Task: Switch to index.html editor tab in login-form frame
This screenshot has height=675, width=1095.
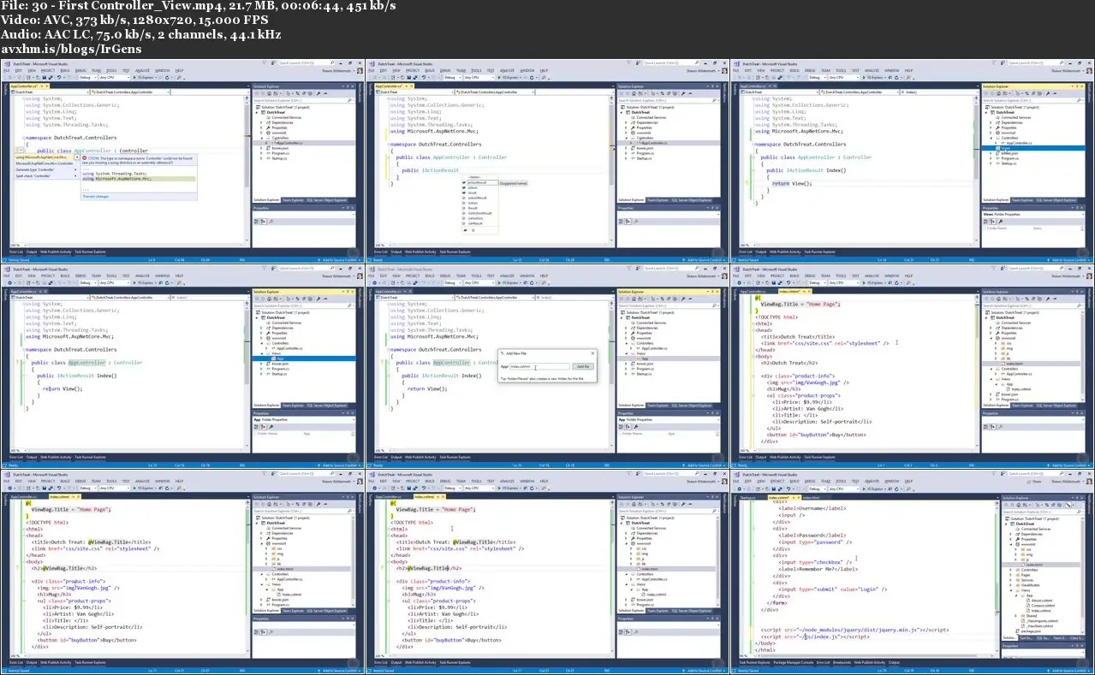Action: 812,498
